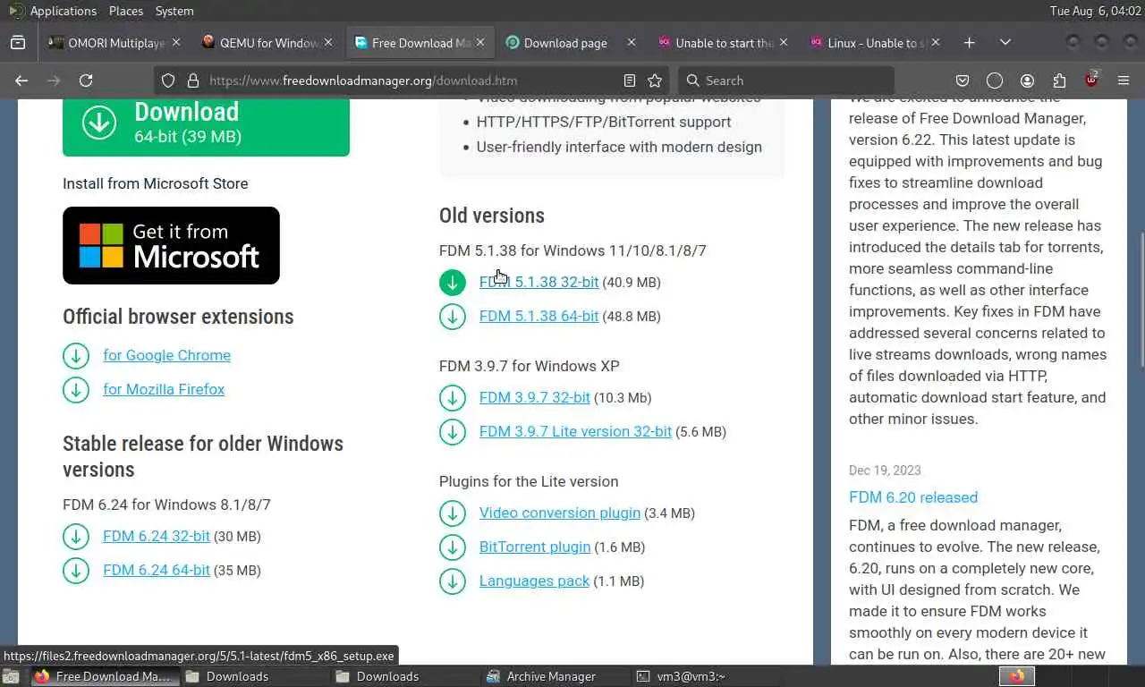Open the FDM 3.9.7 Lite version 32-bit link

point(575,431)
